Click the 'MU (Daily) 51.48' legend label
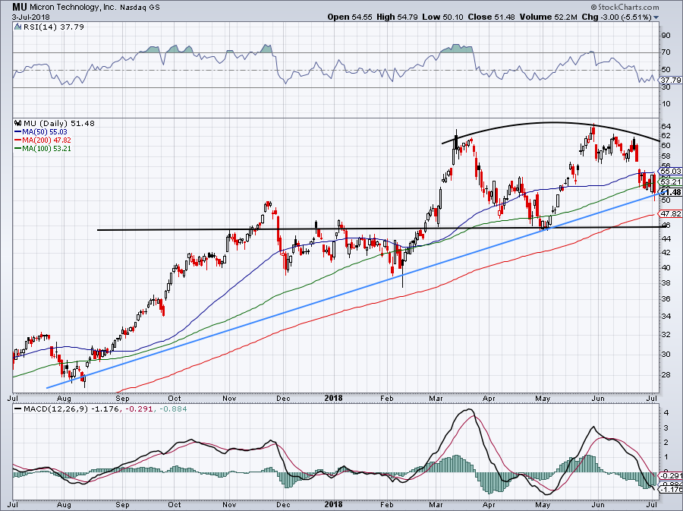The height and width of the screenshot is (511, 683). 58,123
